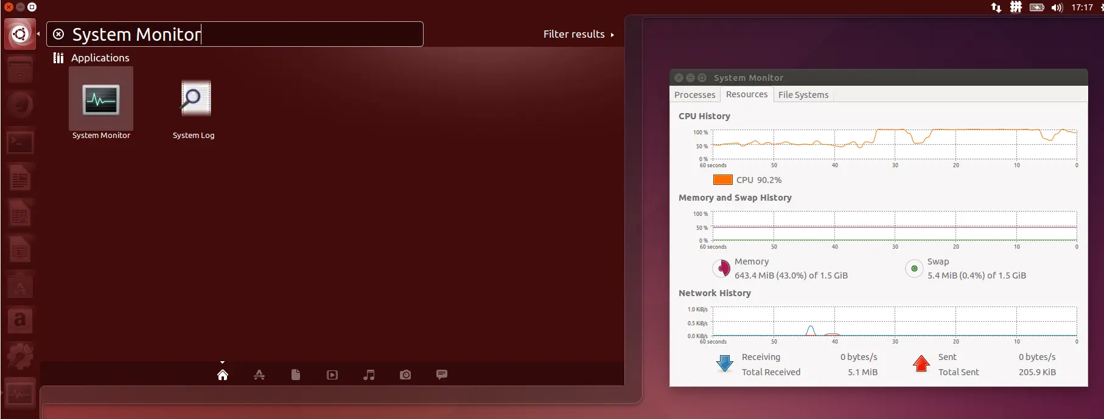Click the 'Total Sent' label

point(959,372)
